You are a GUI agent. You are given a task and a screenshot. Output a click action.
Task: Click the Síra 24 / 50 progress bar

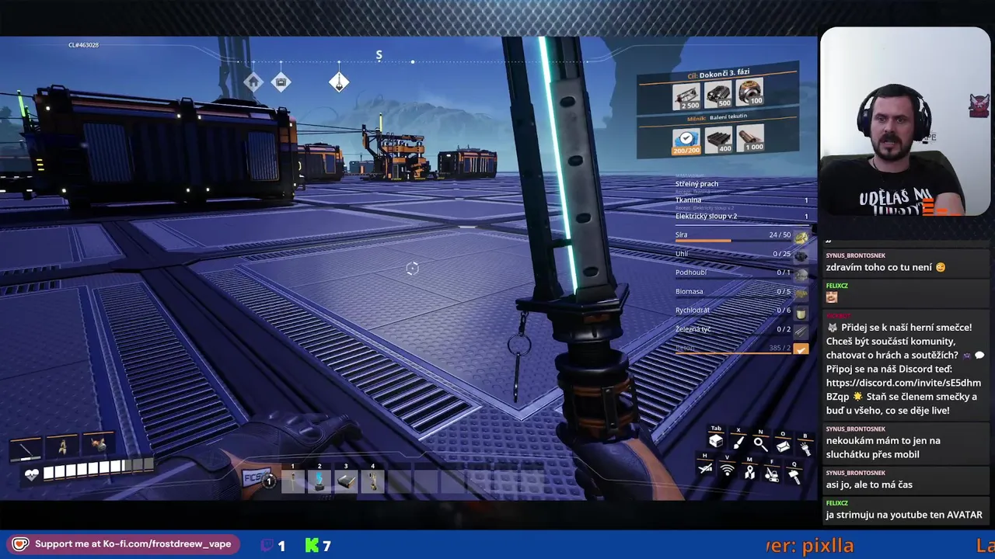click(733, 241)
